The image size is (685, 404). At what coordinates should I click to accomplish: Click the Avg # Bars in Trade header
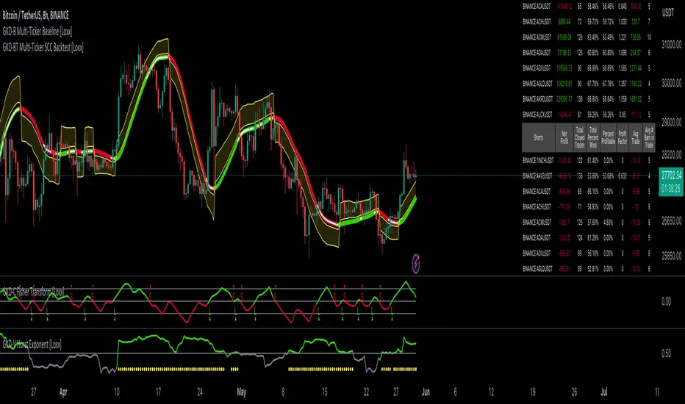649,137
